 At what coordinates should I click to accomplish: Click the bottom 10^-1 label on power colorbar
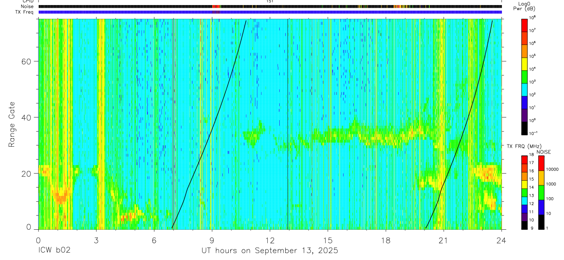tap(534, 133)
